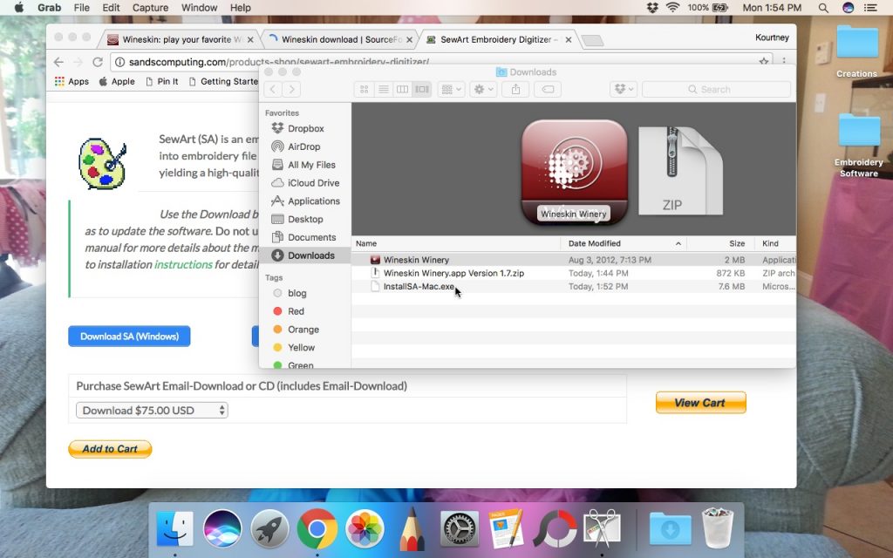Click the Chrome back arrow

58,62
